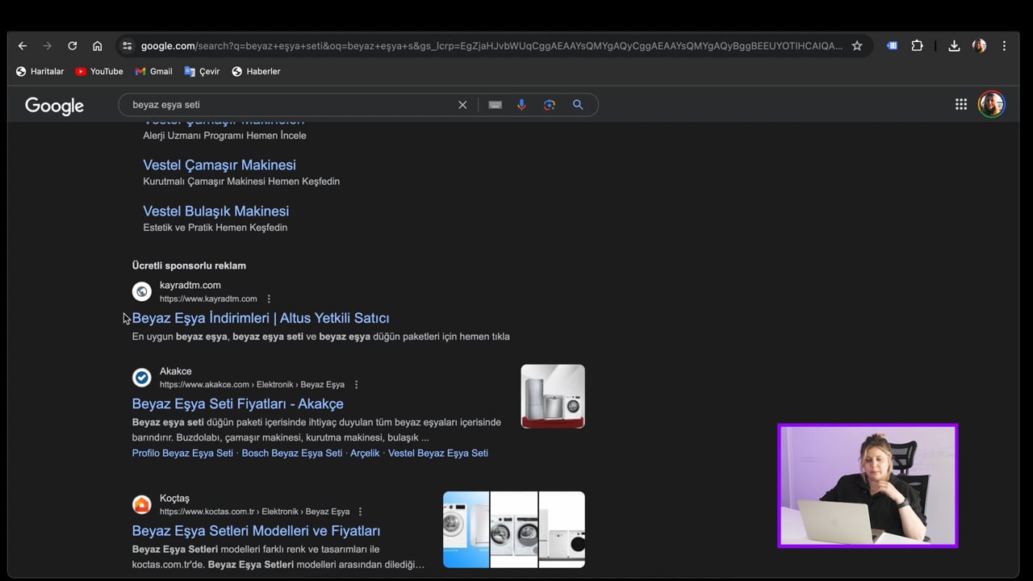Screen dimensions: 1033x581
Task: View site information icon in address bar
Action: point(127,46)
